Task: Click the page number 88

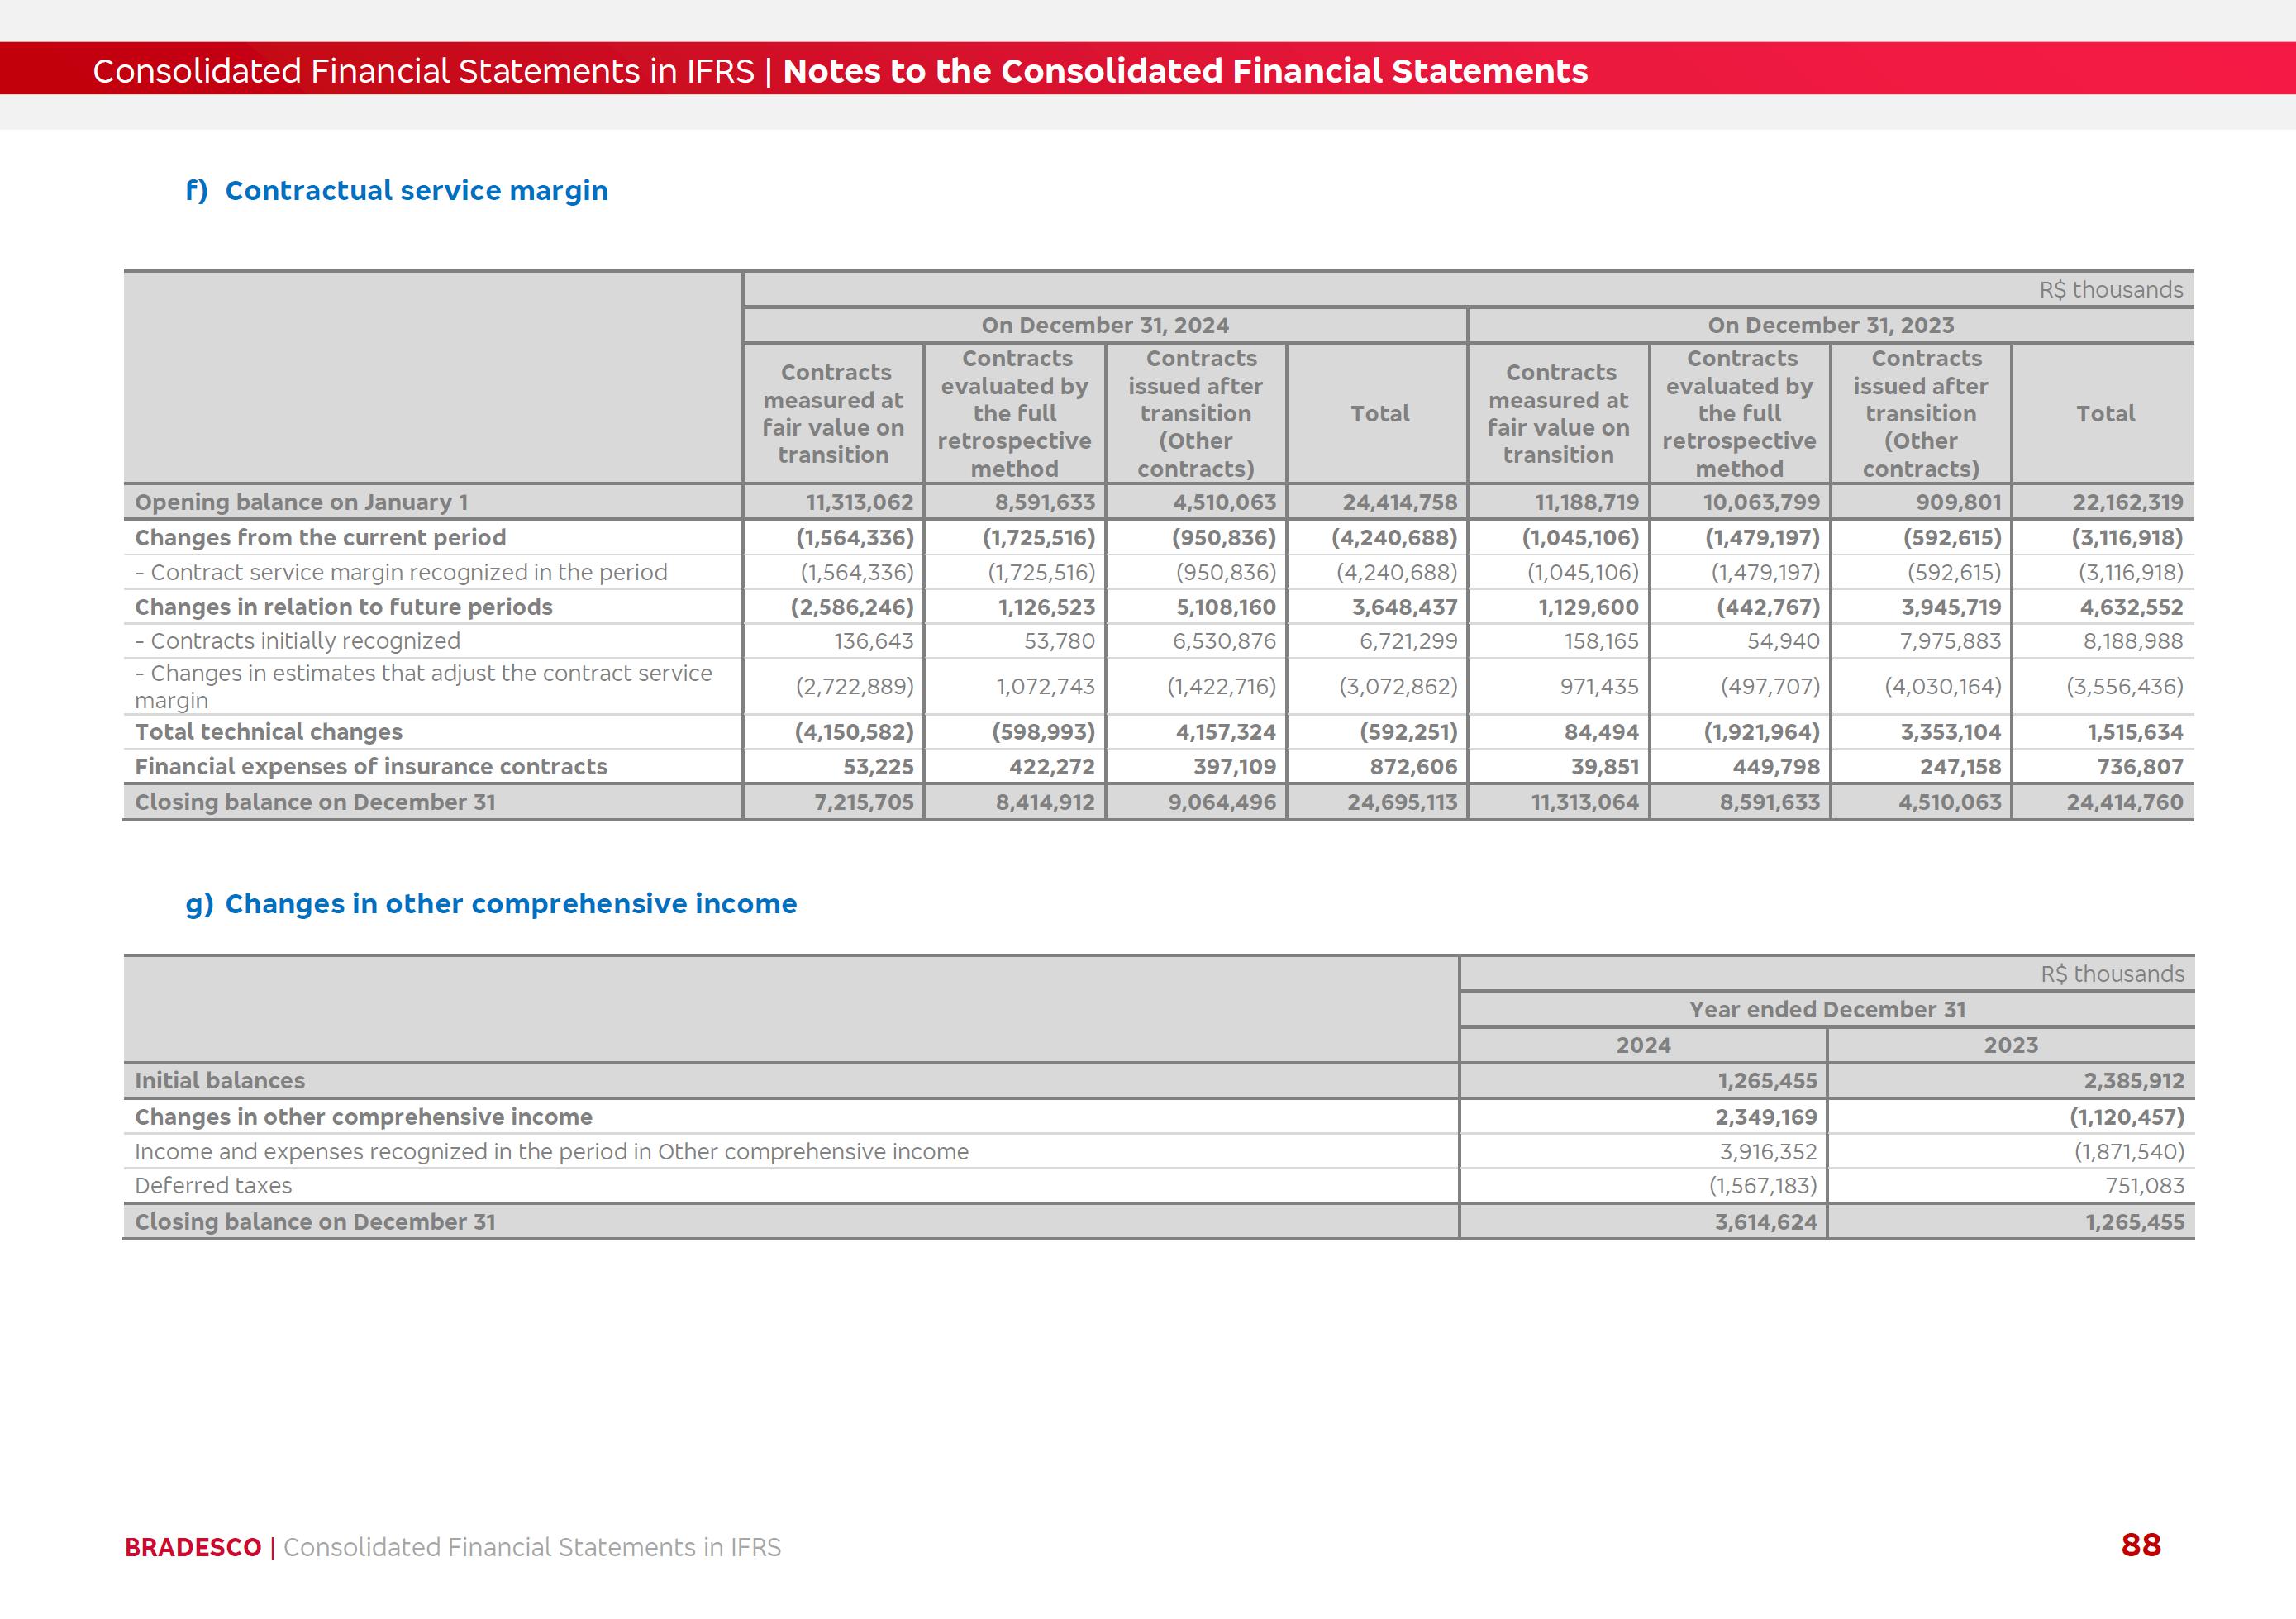Action: [x=2140, y=1545]
